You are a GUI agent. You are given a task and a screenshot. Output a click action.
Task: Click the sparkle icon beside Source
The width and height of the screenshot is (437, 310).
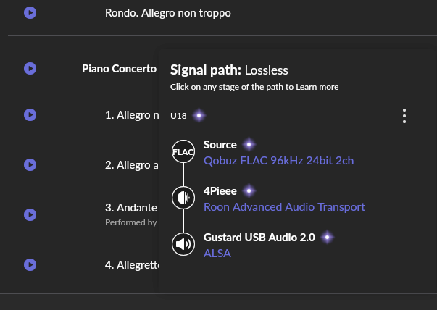click(x=248, y=145)
